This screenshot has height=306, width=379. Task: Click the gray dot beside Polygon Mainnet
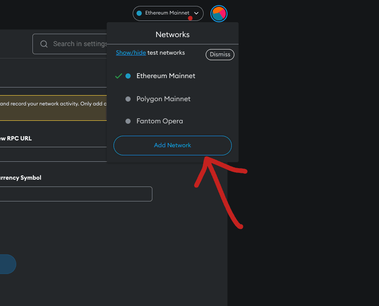[x=128, y=99]
